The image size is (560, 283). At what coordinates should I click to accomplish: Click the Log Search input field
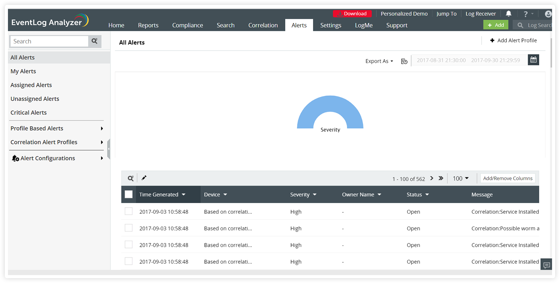[x=540, y=25]
